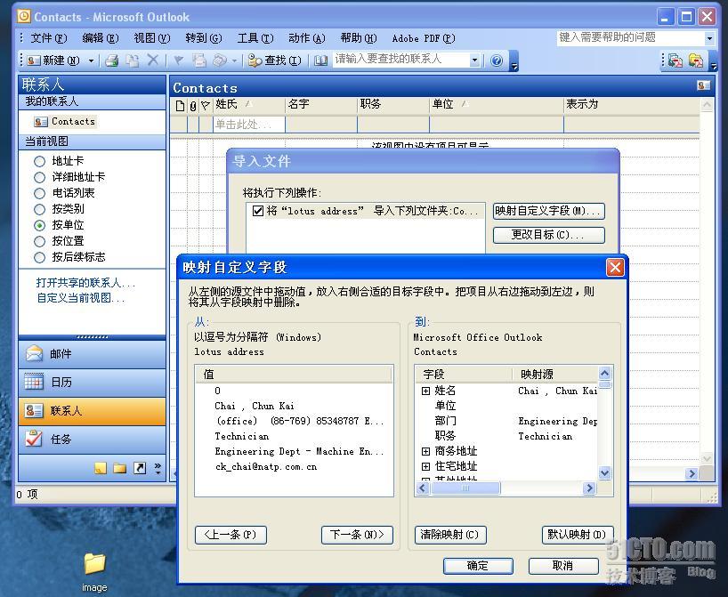728x597 pixels.
Task: Click the 默认映射 button
Action: [x=578, y=535]
